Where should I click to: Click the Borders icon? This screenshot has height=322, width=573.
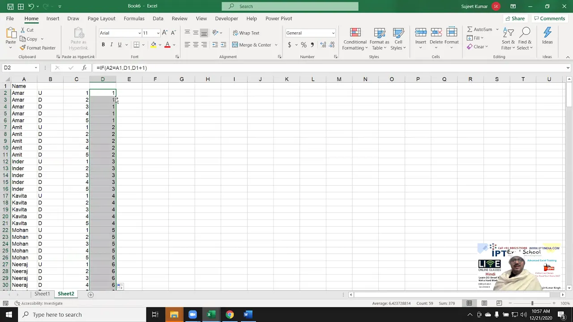tap(137, 45)
